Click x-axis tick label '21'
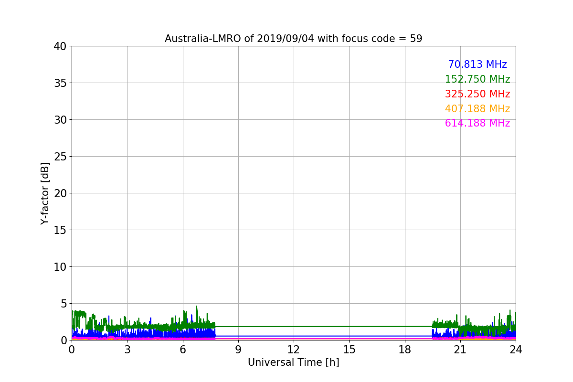Image resolution: width=573 pixels, height=382 pixels. (x=460, y=350)
